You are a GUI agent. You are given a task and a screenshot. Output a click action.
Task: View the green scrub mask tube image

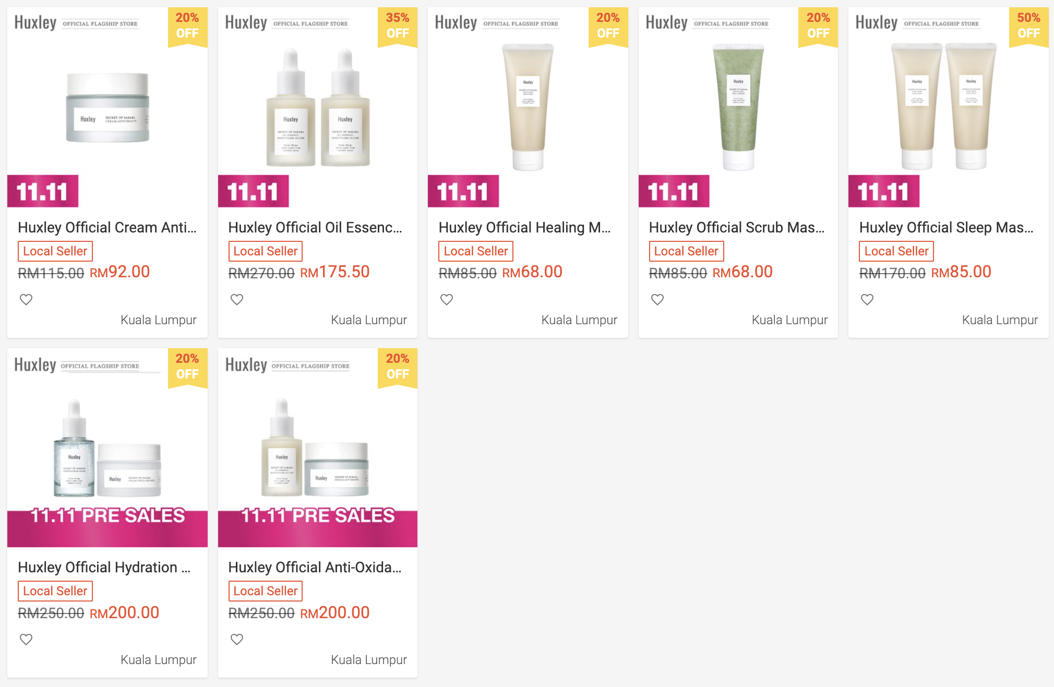click(x=738, y=107)
